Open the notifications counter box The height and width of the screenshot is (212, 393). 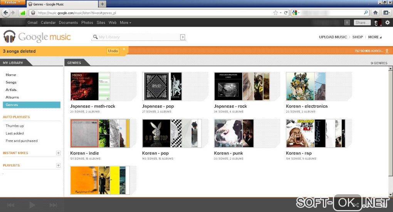[x=347, y=23]
